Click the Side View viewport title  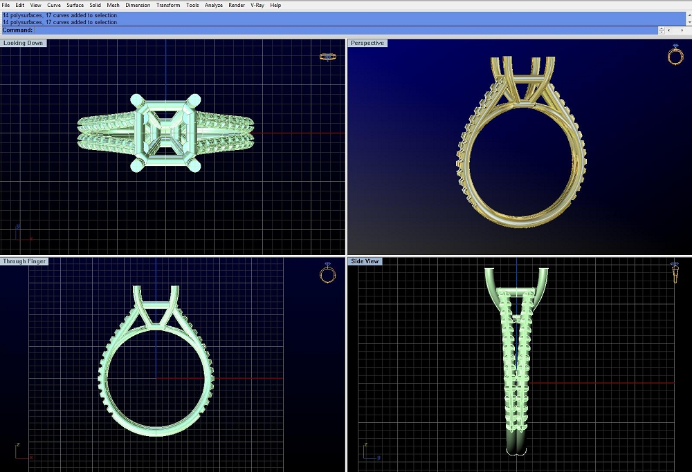(x=365, y=261)
